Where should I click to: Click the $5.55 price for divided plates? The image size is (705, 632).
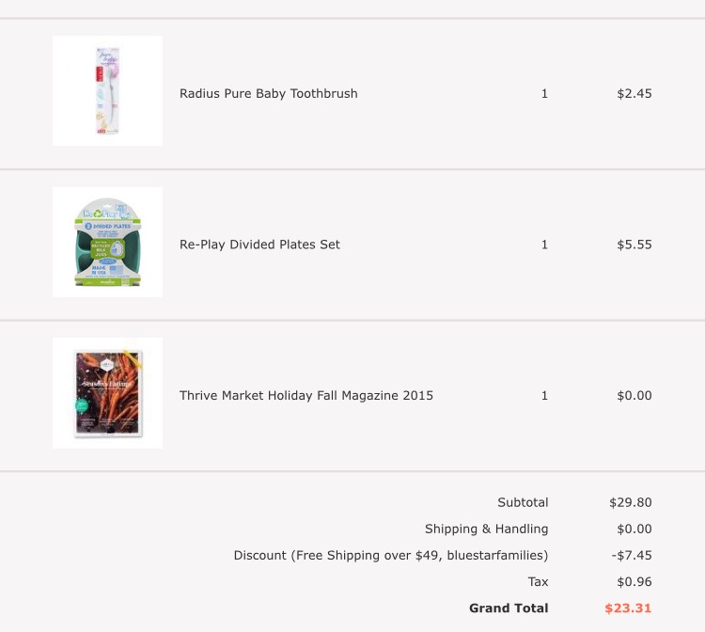(x=634, y=245)
